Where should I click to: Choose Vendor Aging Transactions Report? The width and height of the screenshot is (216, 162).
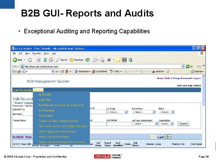(x=57, y=131)
